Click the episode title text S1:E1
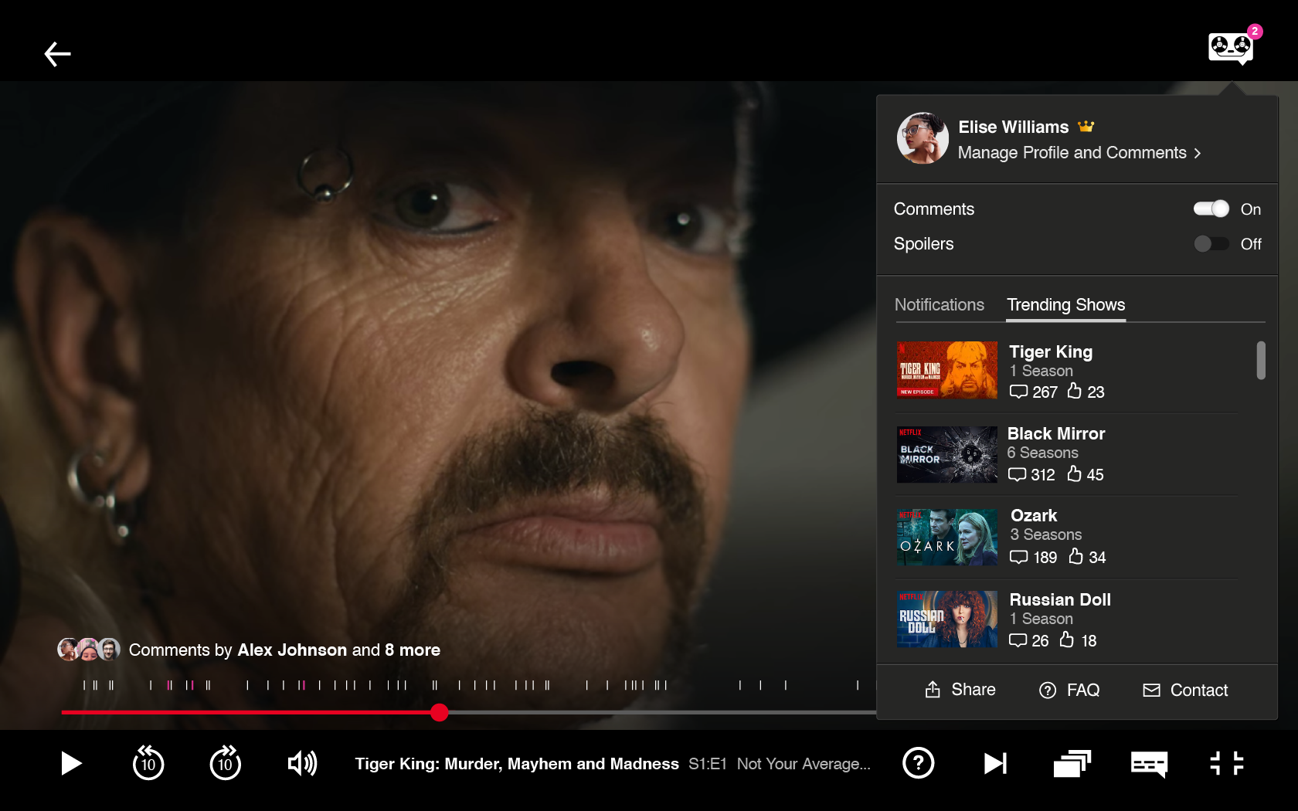Image resolution: width=1298 pixels, height=811 pixels. pos(708,764)
